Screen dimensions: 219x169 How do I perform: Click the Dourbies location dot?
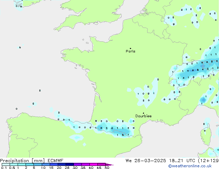143,113
